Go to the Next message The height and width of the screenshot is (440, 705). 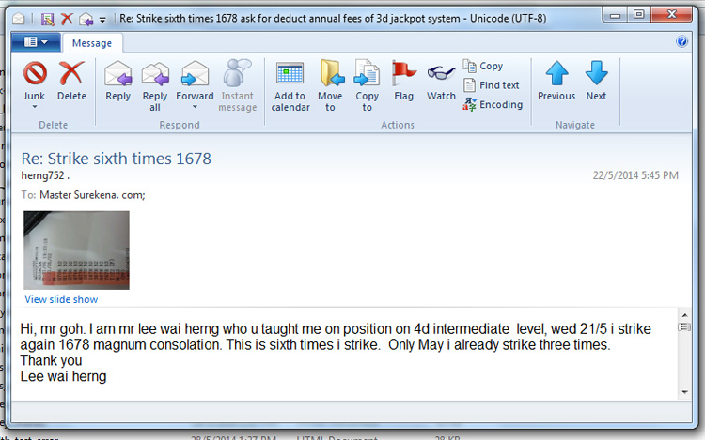point(596,81)
